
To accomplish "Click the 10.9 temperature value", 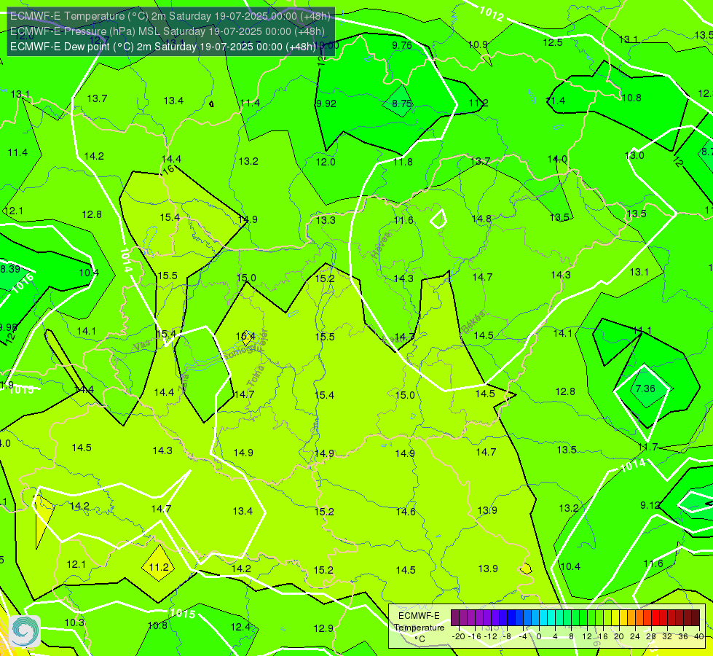I will pyautogui.click(x=478, y=44).
